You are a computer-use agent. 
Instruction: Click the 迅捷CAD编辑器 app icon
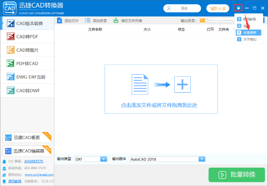coord(8,151)
